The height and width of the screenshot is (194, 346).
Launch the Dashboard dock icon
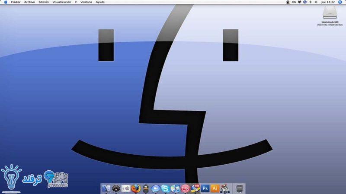[x=116, y=188]
